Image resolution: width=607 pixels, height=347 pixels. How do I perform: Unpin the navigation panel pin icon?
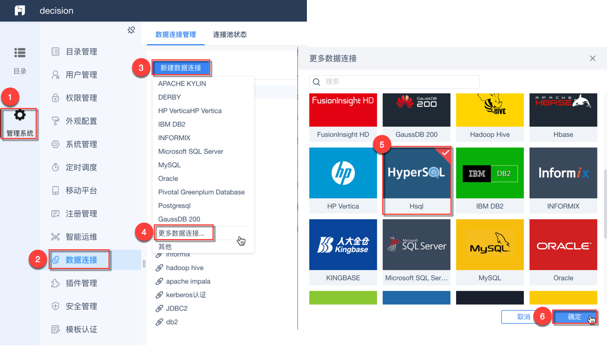click(x=131, y=30)
